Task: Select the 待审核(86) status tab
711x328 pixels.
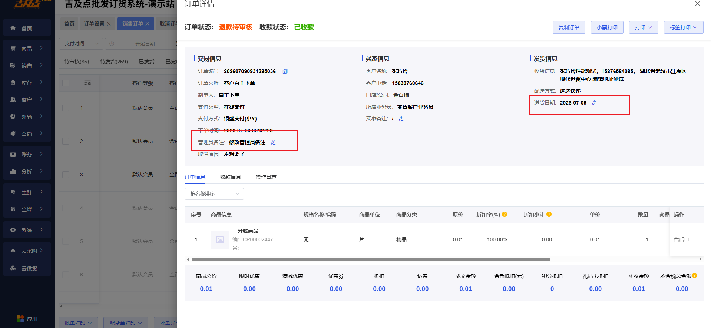Action: [x=76, y=62]
